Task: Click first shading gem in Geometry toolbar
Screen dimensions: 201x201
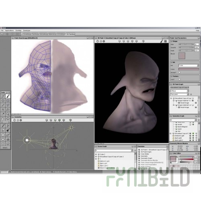Action: tap(47, 120)
